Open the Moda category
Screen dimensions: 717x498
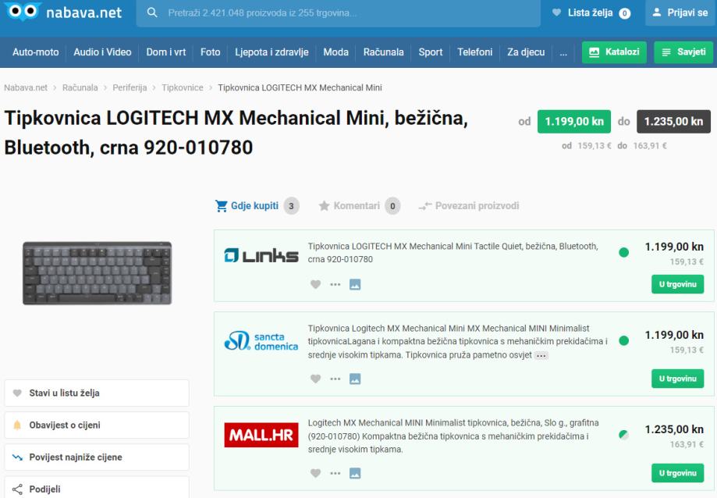tap(336, 52)
